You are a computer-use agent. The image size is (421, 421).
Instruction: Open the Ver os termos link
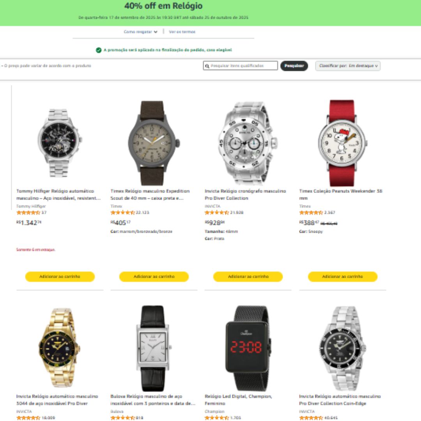click(182, 32)
